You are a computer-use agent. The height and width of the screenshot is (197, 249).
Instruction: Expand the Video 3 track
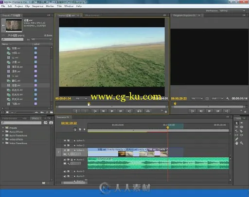[x=74, y=141]
